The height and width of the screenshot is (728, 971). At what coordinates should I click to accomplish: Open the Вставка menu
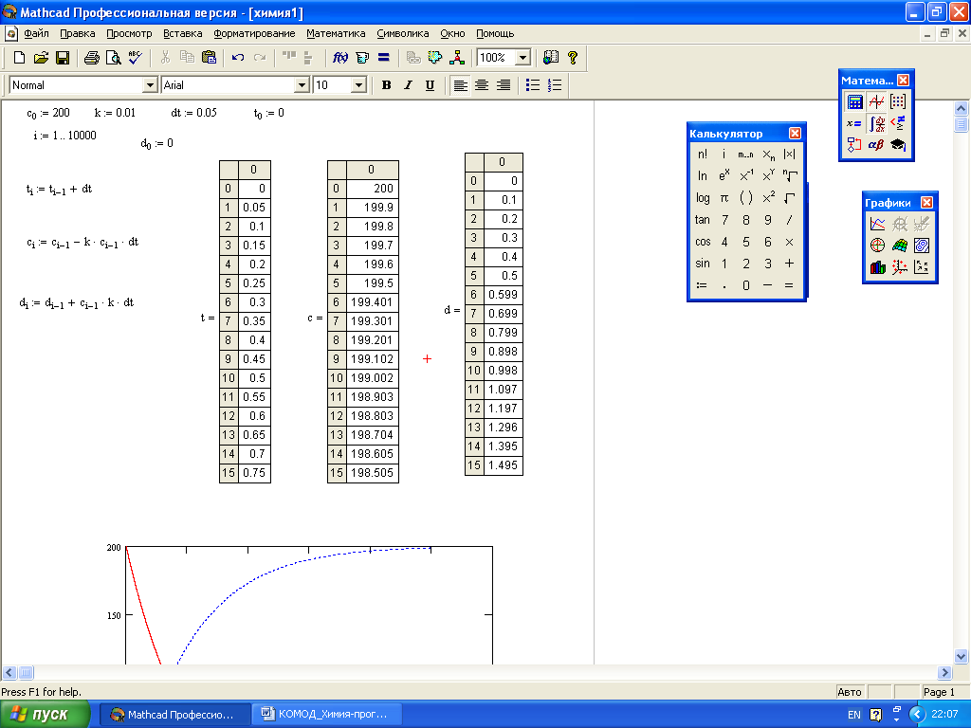pos(183,33)
